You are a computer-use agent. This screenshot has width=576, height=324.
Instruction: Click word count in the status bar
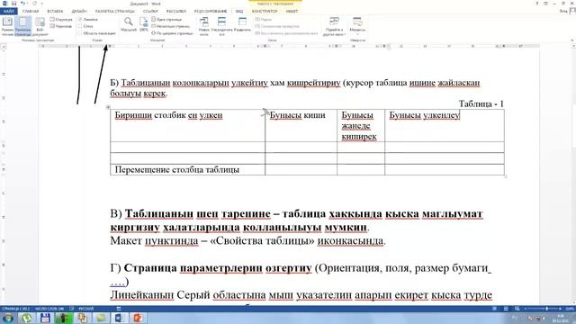49,309
